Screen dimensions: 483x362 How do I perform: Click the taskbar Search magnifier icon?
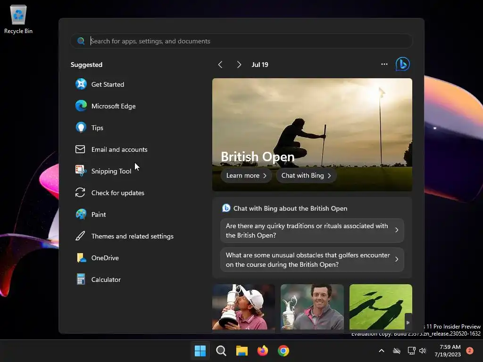(221, 351)
